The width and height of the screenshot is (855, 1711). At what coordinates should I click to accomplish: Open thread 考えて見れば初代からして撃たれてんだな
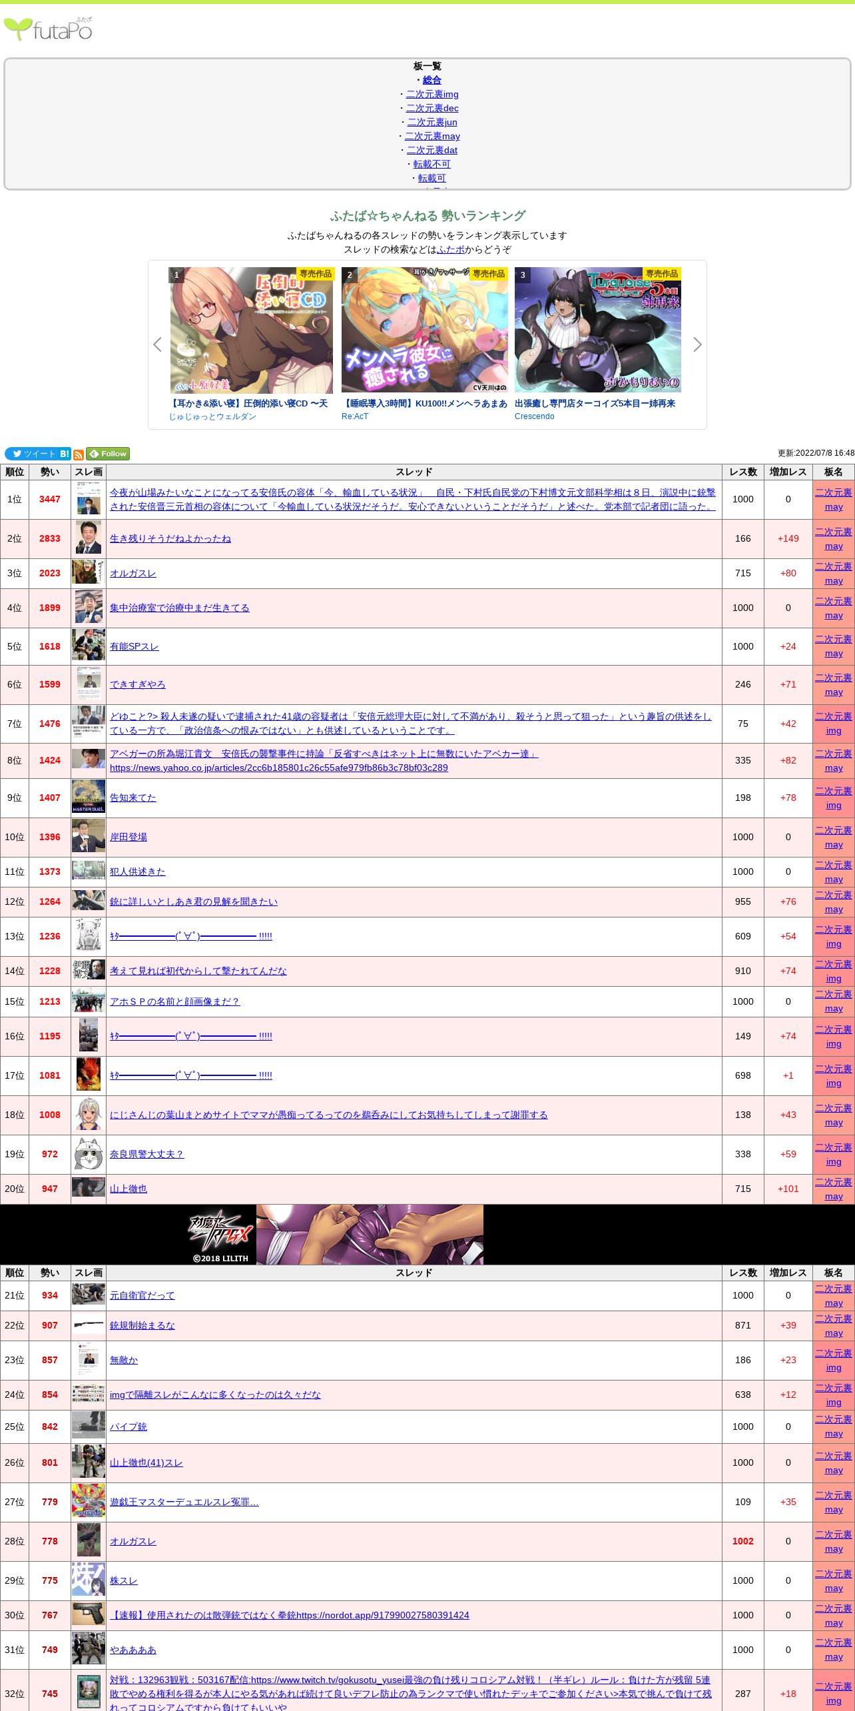198,971
